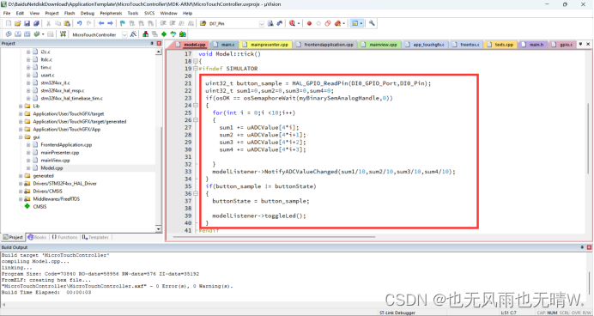
Task: Open Options for Target magic wand icon
Action: [133, 34]
